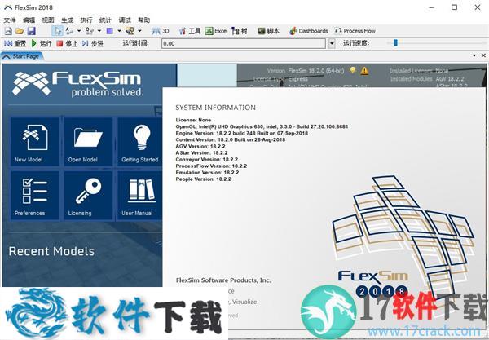Open the 调试 menu
489x340 pixels.
tap(125, 20)
